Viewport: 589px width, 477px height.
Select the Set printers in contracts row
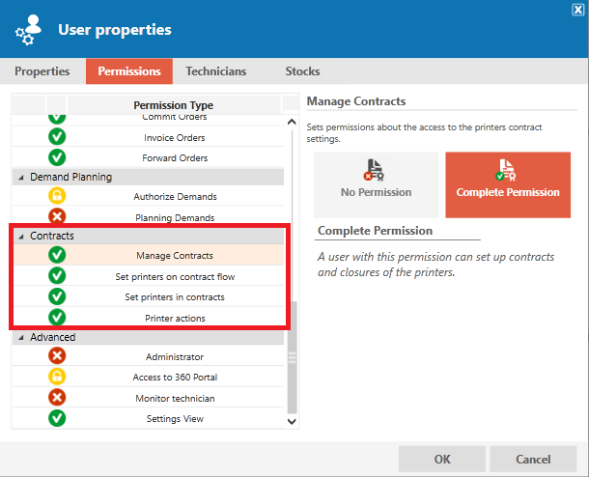point(149,296)
